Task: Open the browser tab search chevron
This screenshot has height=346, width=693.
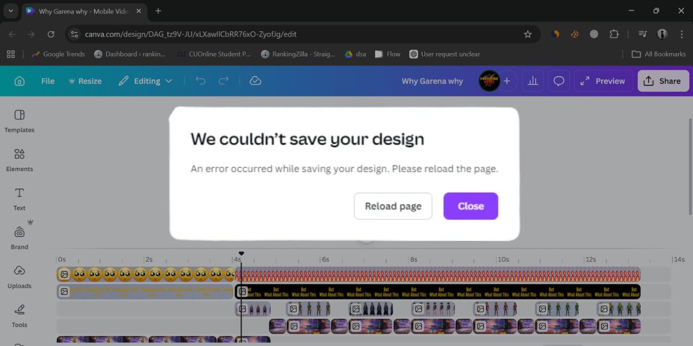Action: [11, 11]
